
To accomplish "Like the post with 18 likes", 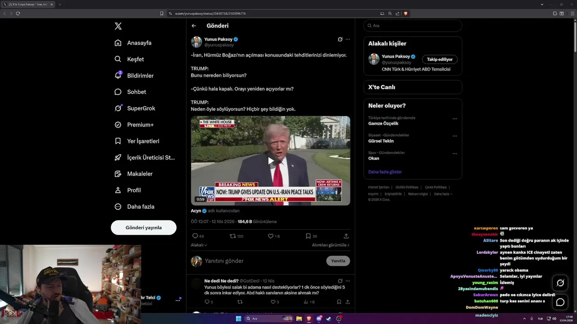I will point(270,236).
